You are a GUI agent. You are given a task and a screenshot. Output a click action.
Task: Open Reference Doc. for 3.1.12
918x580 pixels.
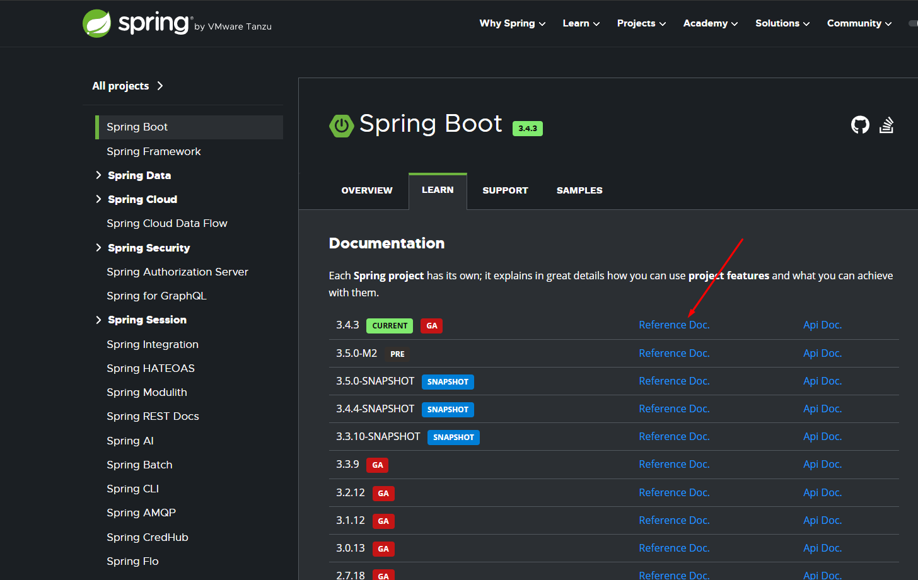click(x=674, y=520)
